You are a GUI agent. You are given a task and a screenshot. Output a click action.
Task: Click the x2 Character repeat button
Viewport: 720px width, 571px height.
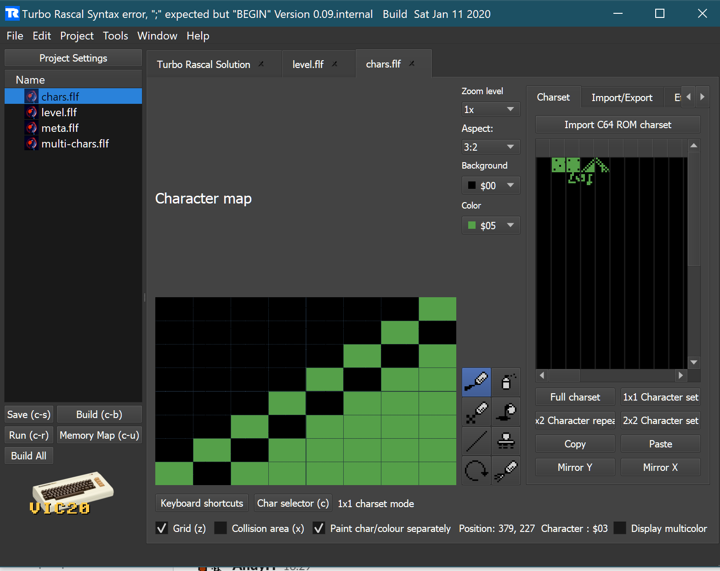click(575, 420)
